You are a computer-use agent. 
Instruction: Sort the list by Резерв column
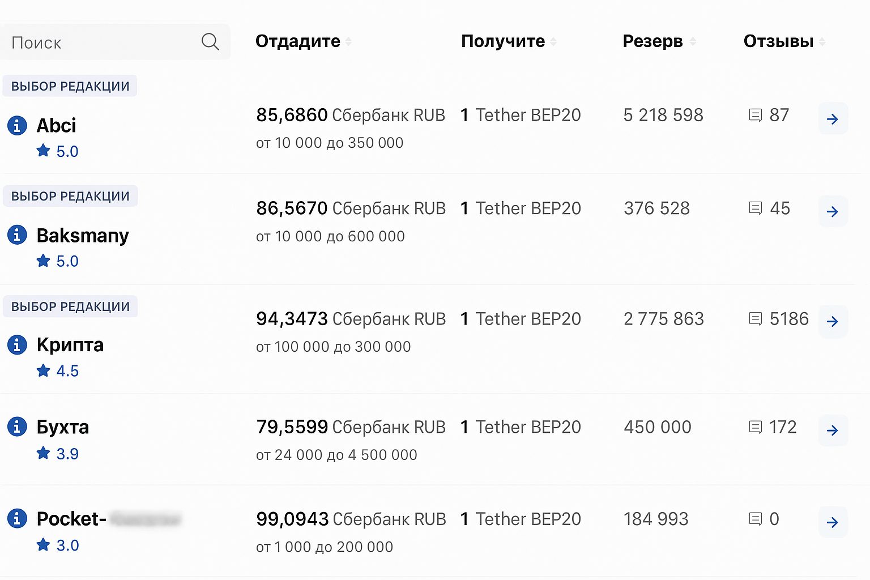pos(659,41)
